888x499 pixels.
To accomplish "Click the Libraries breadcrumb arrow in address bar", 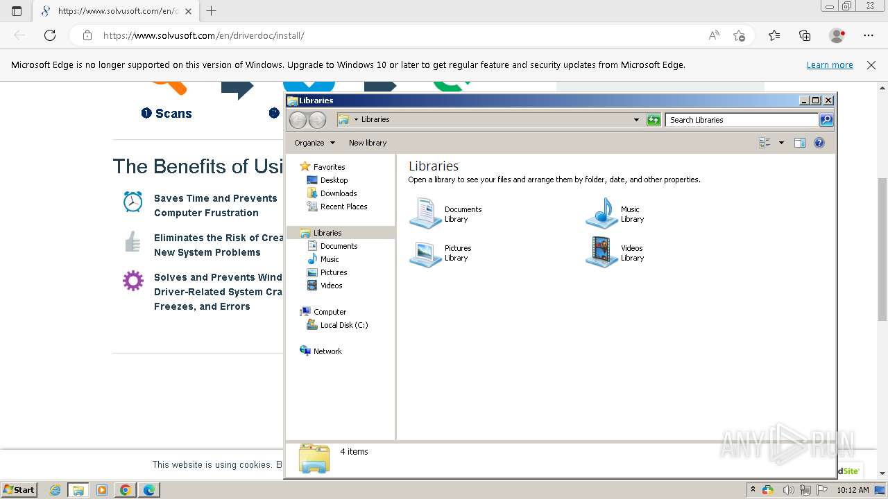I will (x=356, y=120).
